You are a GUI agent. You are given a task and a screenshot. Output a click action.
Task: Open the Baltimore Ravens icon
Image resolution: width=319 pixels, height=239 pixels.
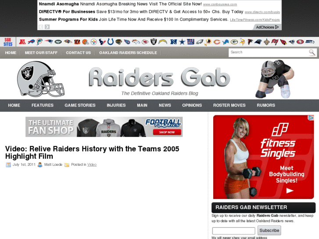(x=68, y=42)
